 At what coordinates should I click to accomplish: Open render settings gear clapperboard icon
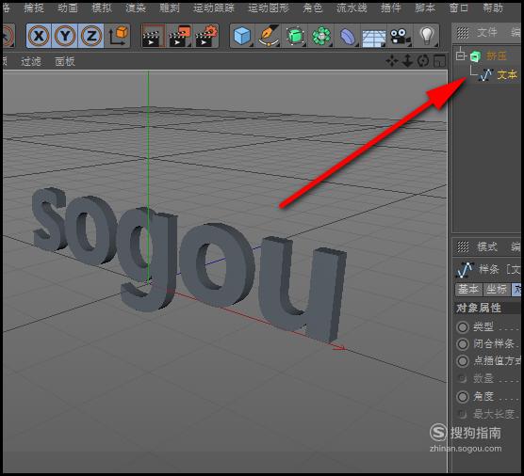205,36
